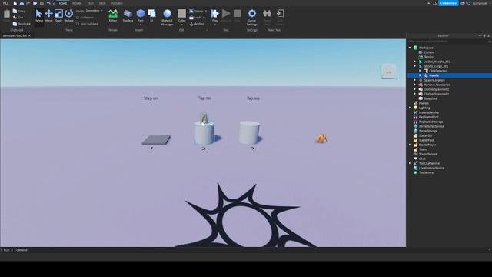Collapse the Shorts_Cargo_001 node

click(x=415, y=66)
